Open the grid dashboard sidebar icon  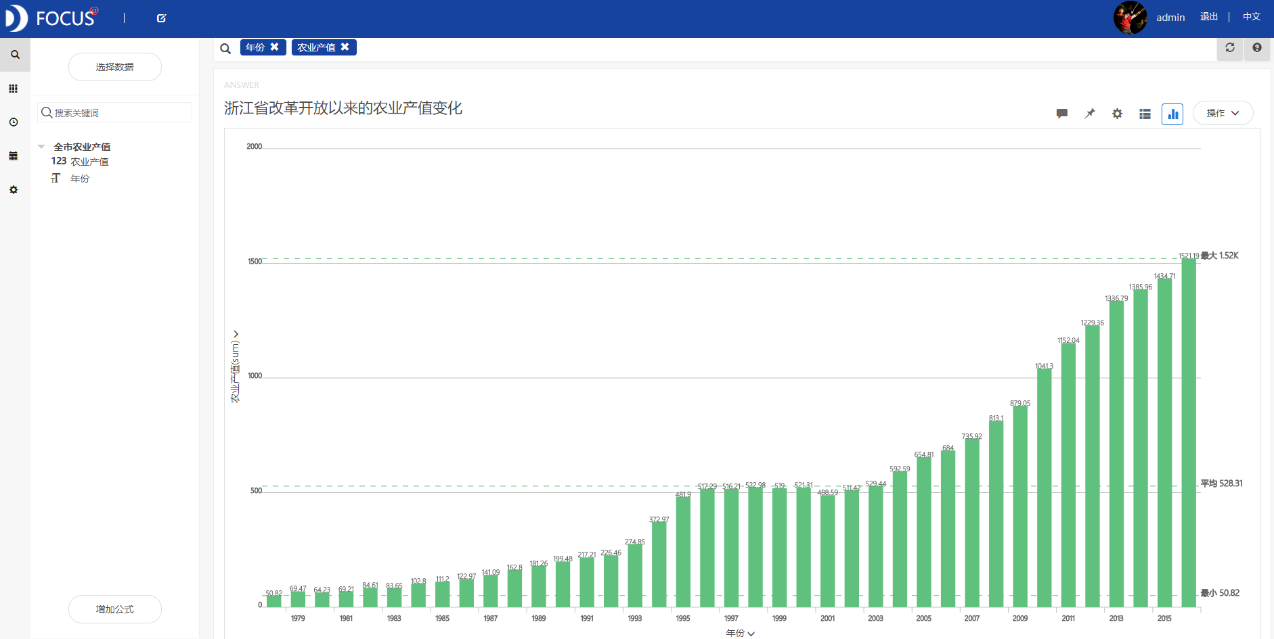pos(13,89)
